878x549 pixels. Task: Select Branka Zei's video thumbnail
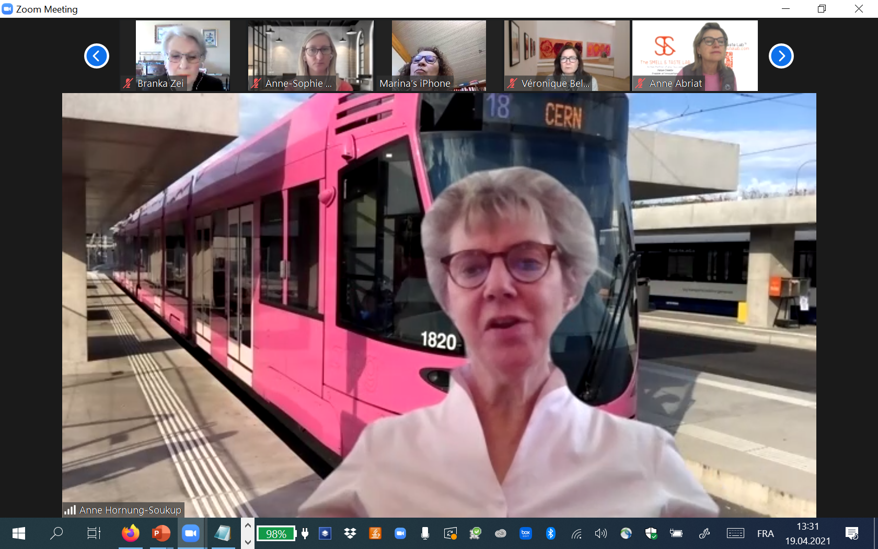(182, 55)
